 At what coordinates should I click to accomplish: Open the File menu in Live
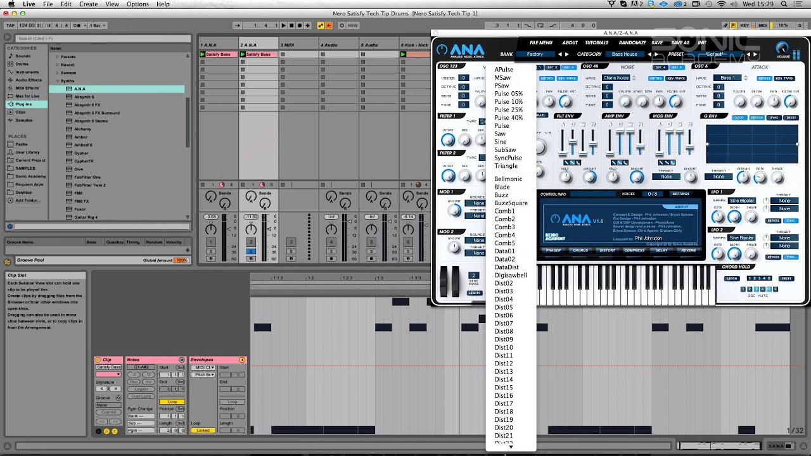(x=48, y=4)
